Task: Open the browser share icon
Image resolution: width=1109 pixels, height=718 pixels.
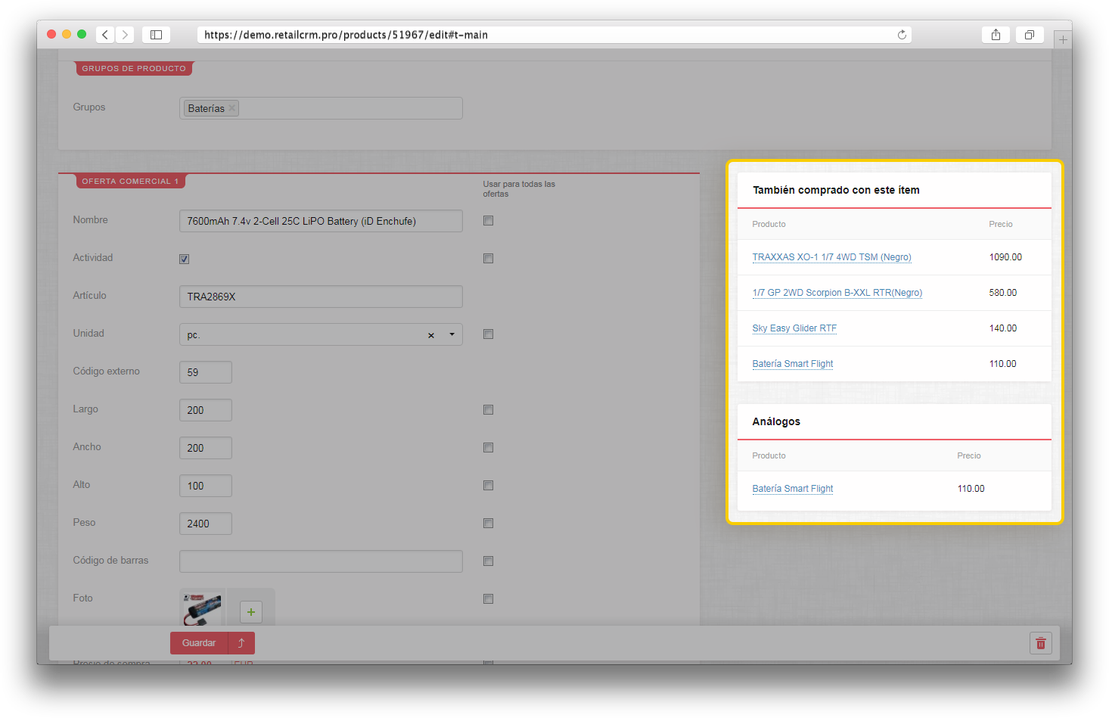Action: tap(996, 35)
